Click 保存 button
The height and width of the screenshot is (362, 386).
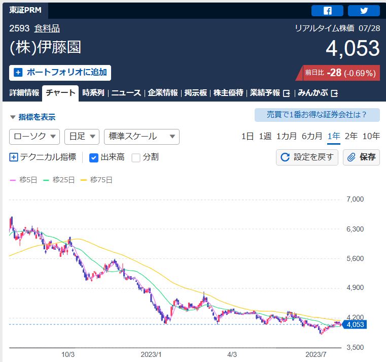[361, 157]
